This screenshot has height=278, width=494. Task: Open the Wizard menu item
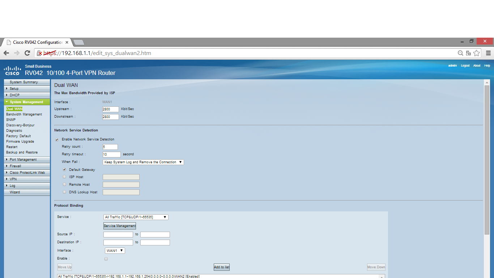27,192
